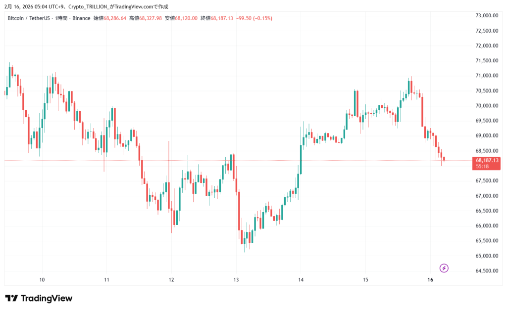Click date label 10 on time axis

[x=42, y=280]
